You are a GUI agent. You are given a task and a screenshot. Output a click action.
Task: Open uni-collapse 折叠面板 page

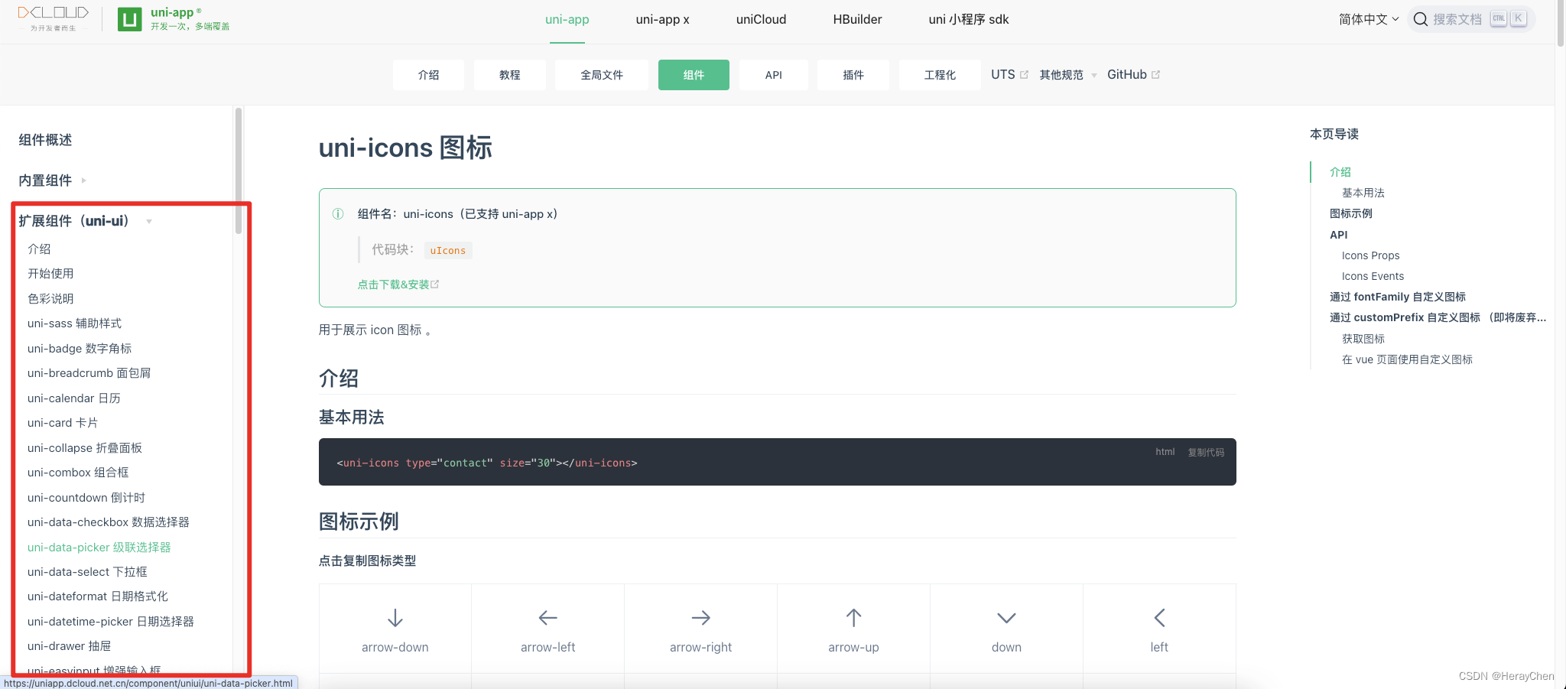85,448
